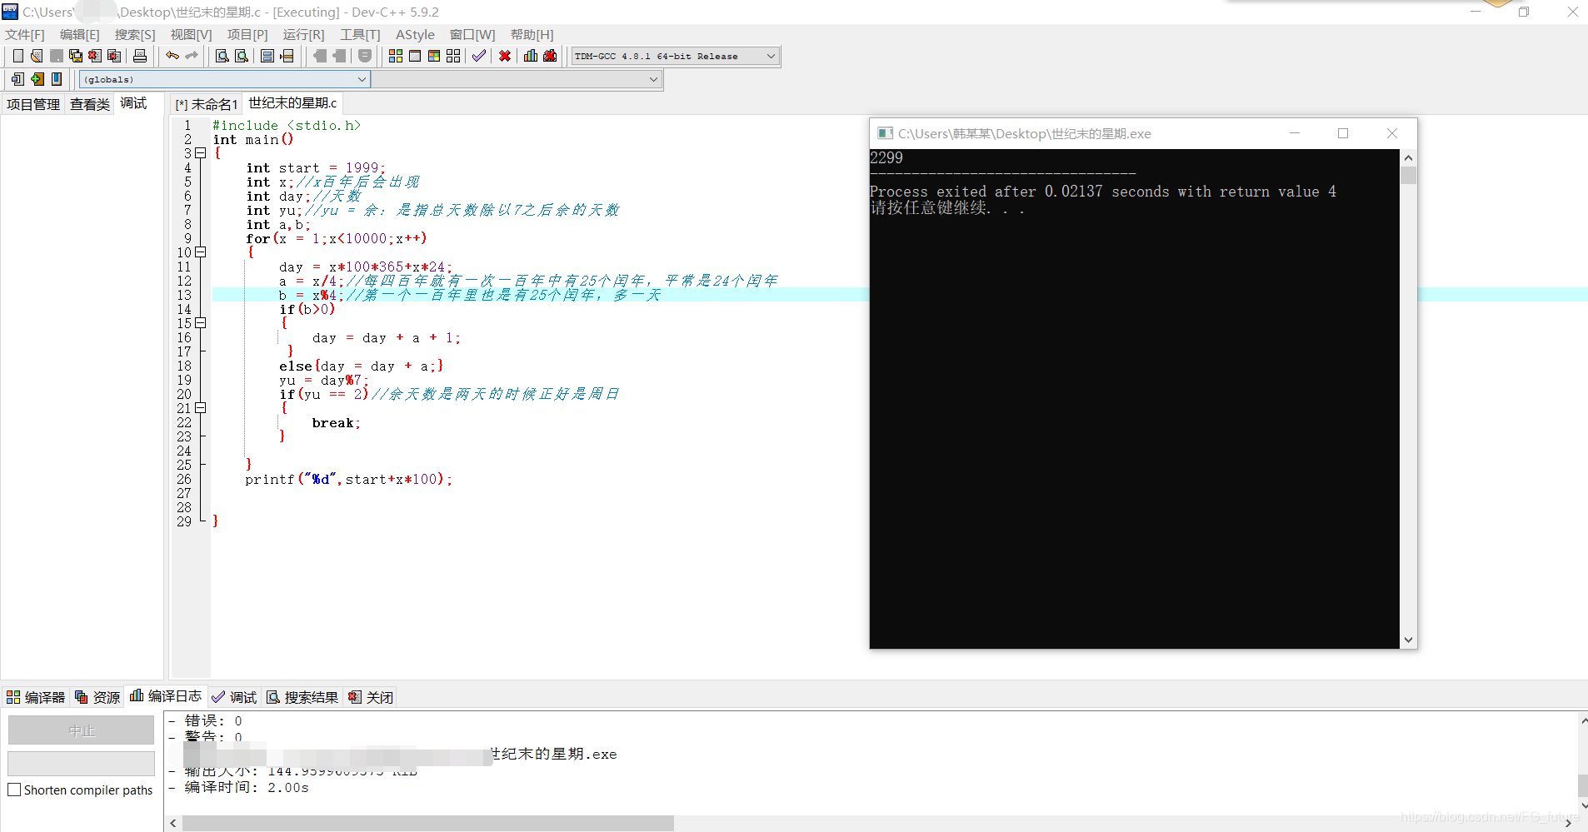Click the unindent toolbar icon
Screen dimensions: 1588x832
[320, 56]
